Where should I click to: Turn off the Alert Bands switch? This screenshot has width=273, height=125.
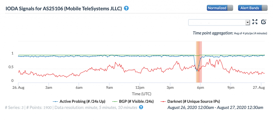[x=252, y=8]
